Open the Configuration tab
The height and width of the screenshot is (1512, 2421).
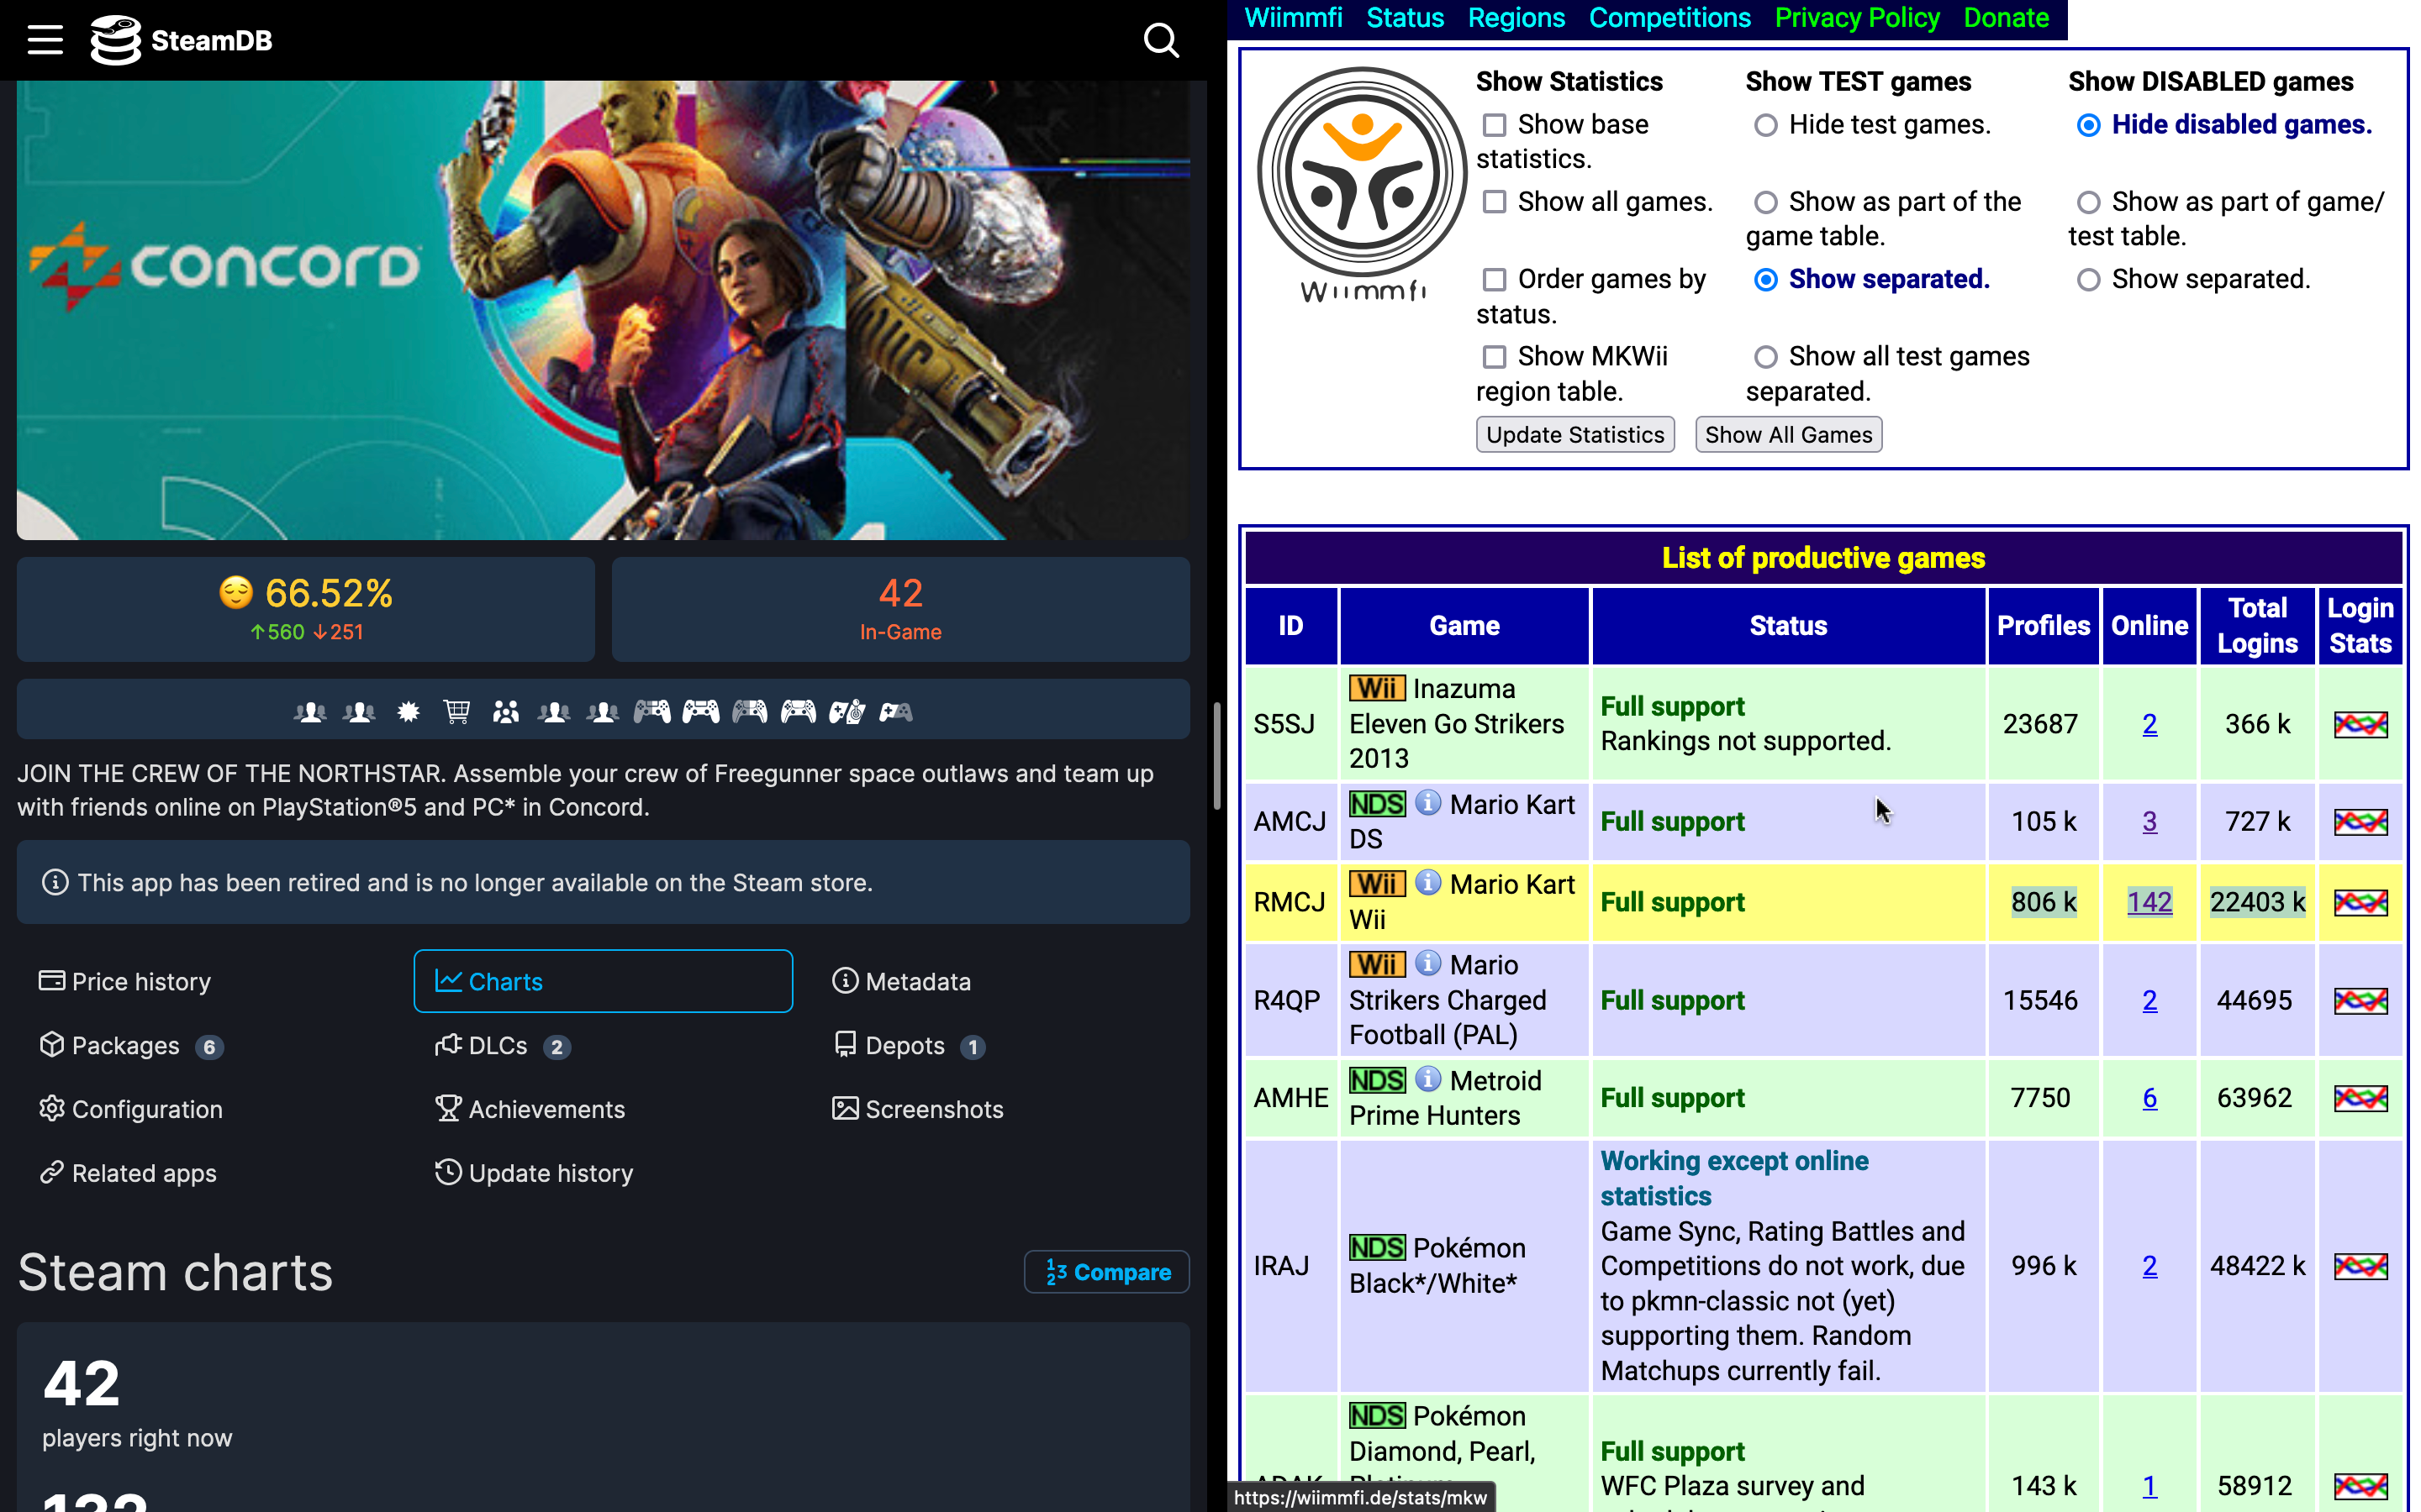206,1110
